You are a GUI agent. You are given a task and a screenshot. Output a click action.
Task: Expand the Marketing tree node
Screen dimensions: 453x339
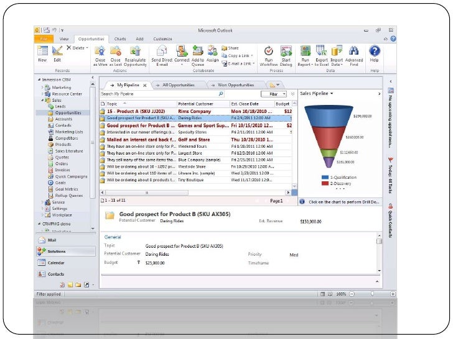pos(42,88)
